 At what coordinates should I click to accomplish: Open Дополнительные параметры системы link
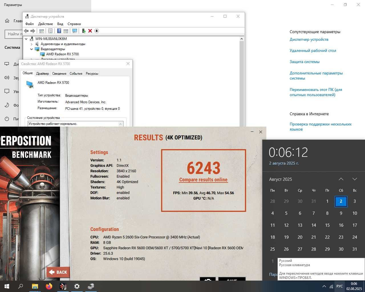coord(316,76)
